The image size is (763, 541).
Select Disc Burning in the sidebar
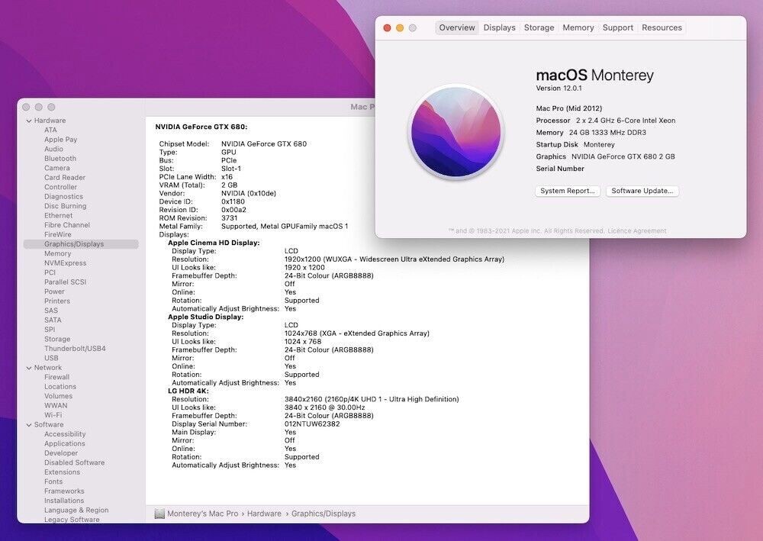point(65,206)
